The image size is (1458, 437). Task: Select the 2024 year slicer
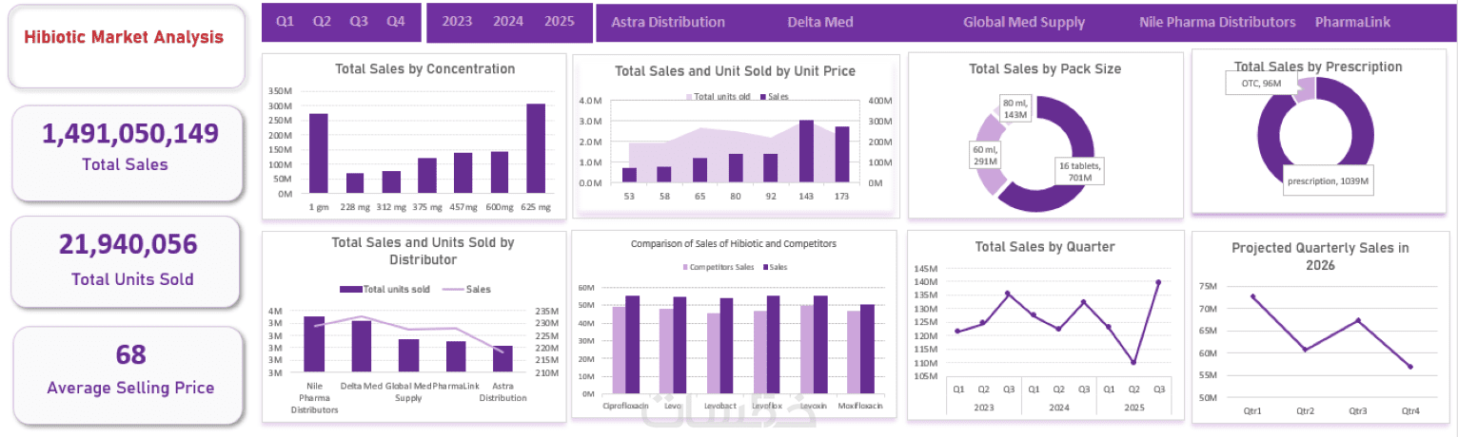click(x=508, y=22)
